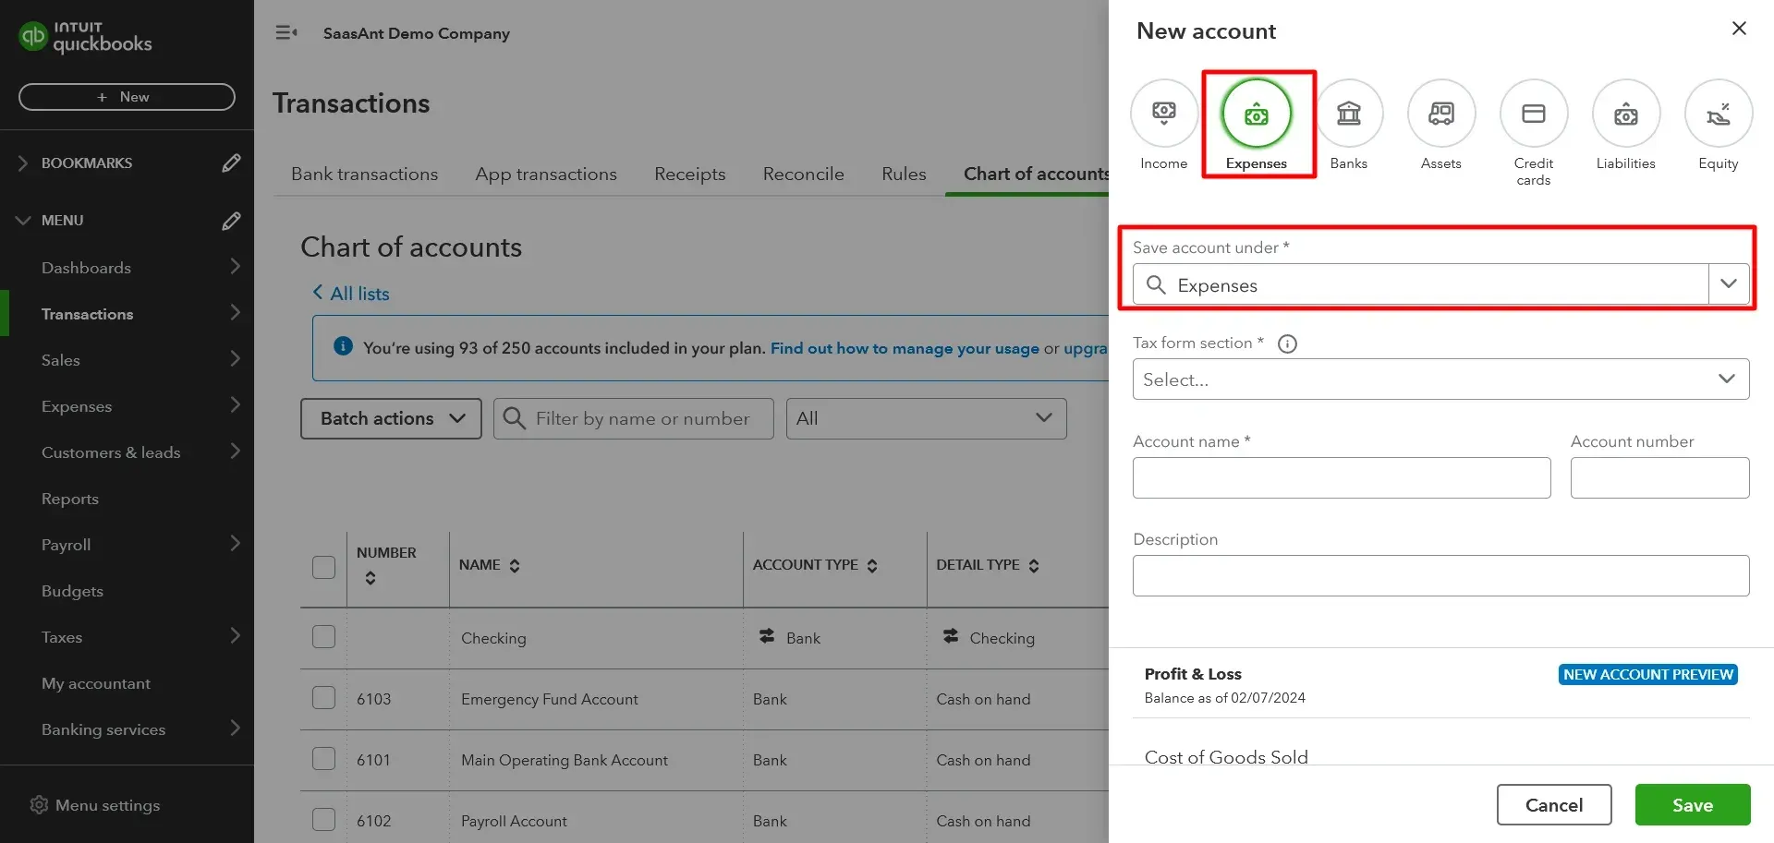Open Budgets in the sidebar

pyautogui.click(x=72, y=591)
